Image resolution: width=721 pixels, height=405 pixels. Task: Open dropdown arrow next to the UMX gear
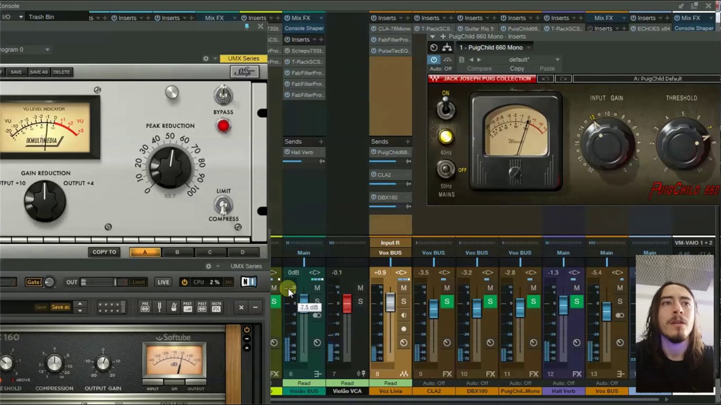215,58
